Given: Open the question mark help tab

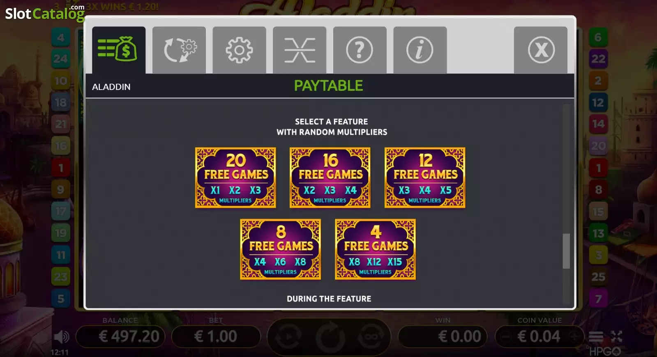Looking at the screenshot, I should coord(360,50).
